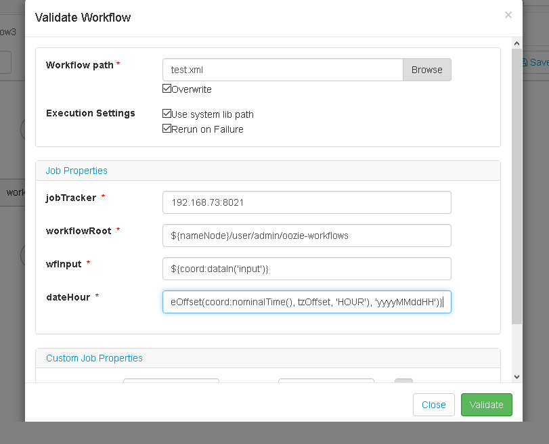Click the Close button at dialog bottom
Image resolution: width=549 pixels, height=444 pixels.
tap(433, 405)
